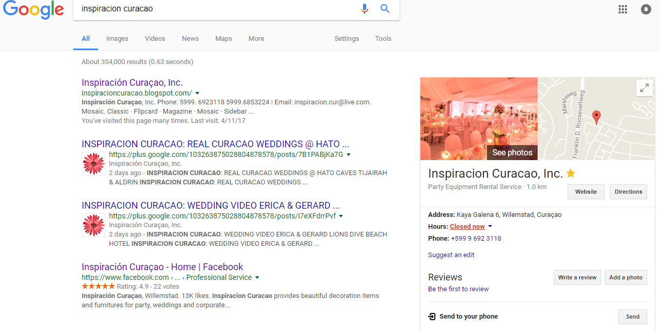Open the notifications bell icon

(646, 9)
